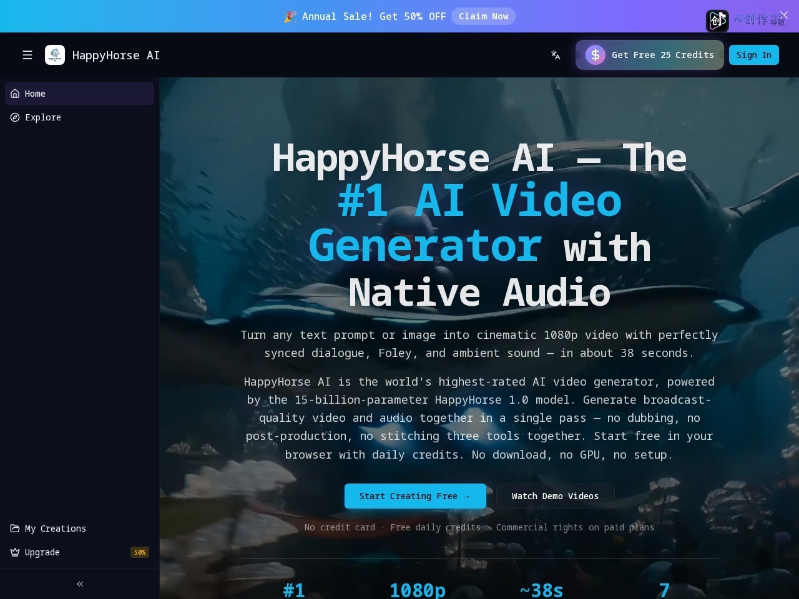Collapse the sidebar with double chevron
The width and height of the screenshot is (799, 599).
click(80, 584)
